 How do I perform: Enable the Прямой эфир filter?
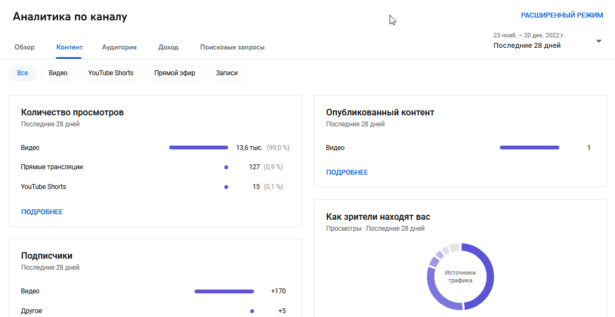(x=174, y=73)
